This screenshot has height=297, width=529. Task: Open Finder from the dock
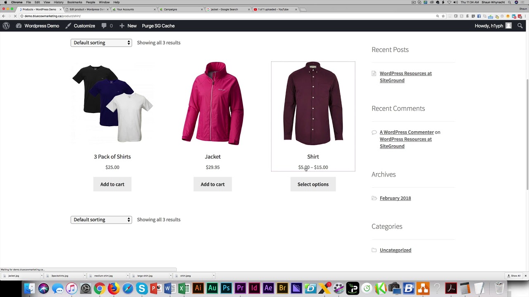click(x=29, y=288)
